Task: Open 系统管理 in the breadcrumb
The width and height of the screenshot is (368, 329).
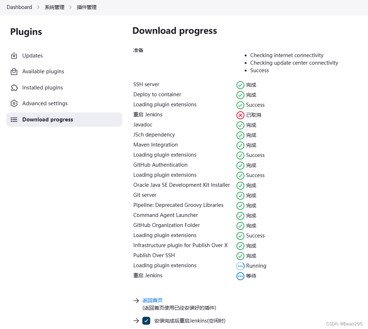Action: 55,7
